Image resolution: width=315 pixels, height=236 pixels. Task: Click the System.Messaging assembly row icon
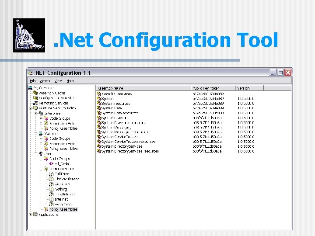99,127
